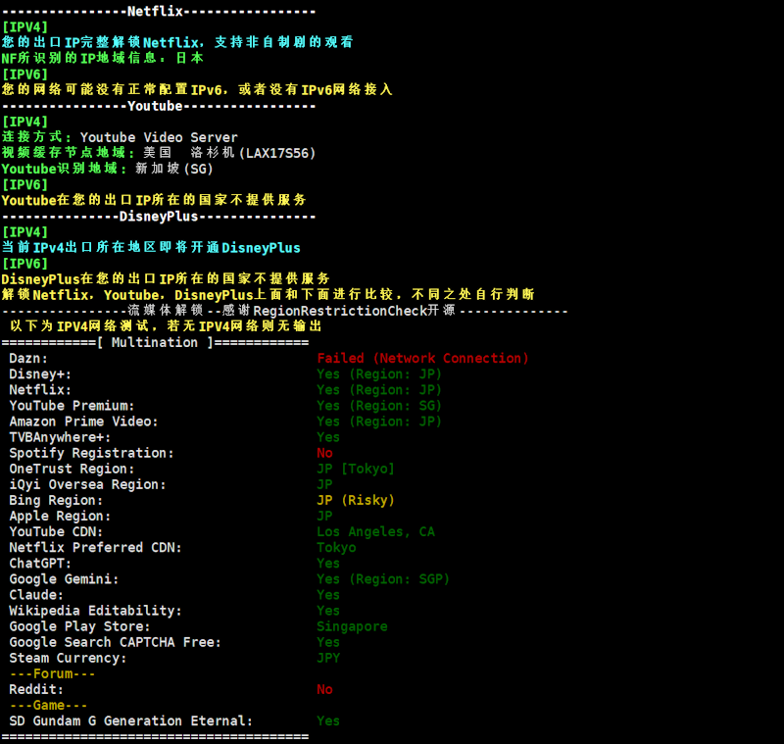The width and height of the screenshot is (784, 744).
Task: Click the YouTube Premium result Yes (Region: SG)
Action: coord(379,406)
